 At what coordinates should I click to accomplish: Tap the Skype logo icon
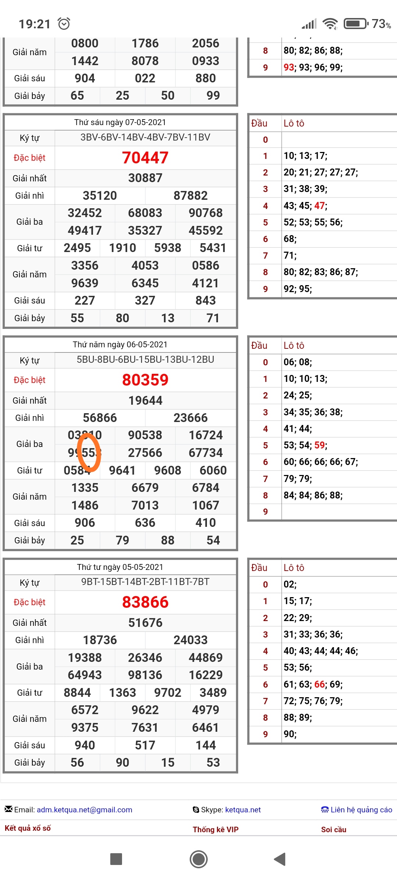196,809
